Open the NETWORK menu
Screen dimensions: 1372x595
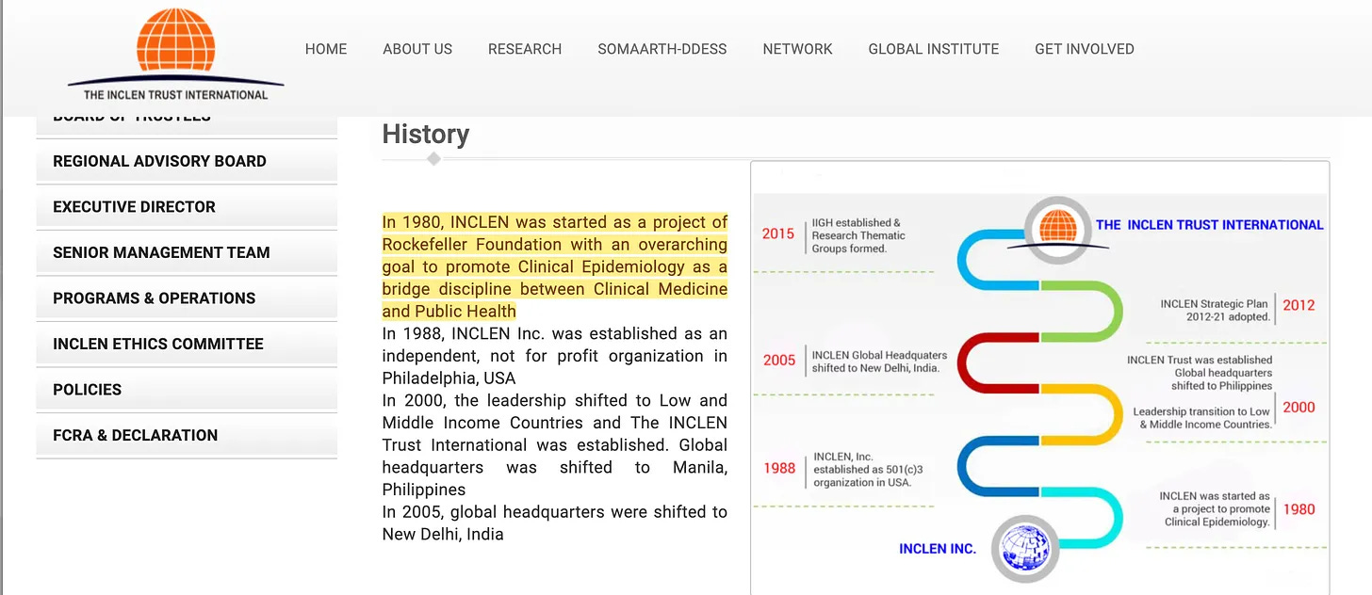pos(798,49)
